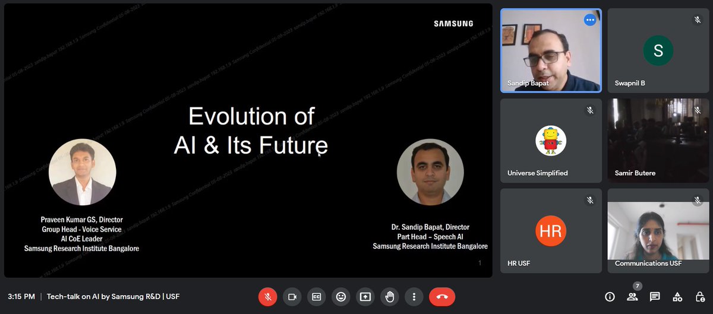Click the muted mic icon on Communications USF tile

pos(697,200)
